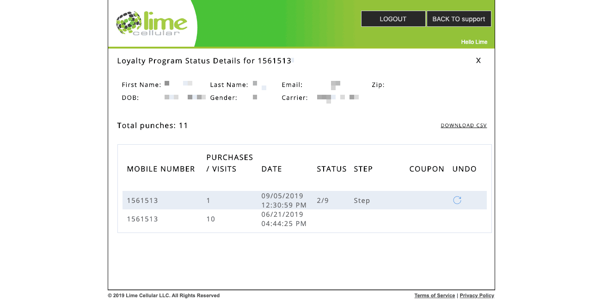Click the Email label
This screenshot has height=300, width=607.
pyautogui.click(x=292, y=85)
